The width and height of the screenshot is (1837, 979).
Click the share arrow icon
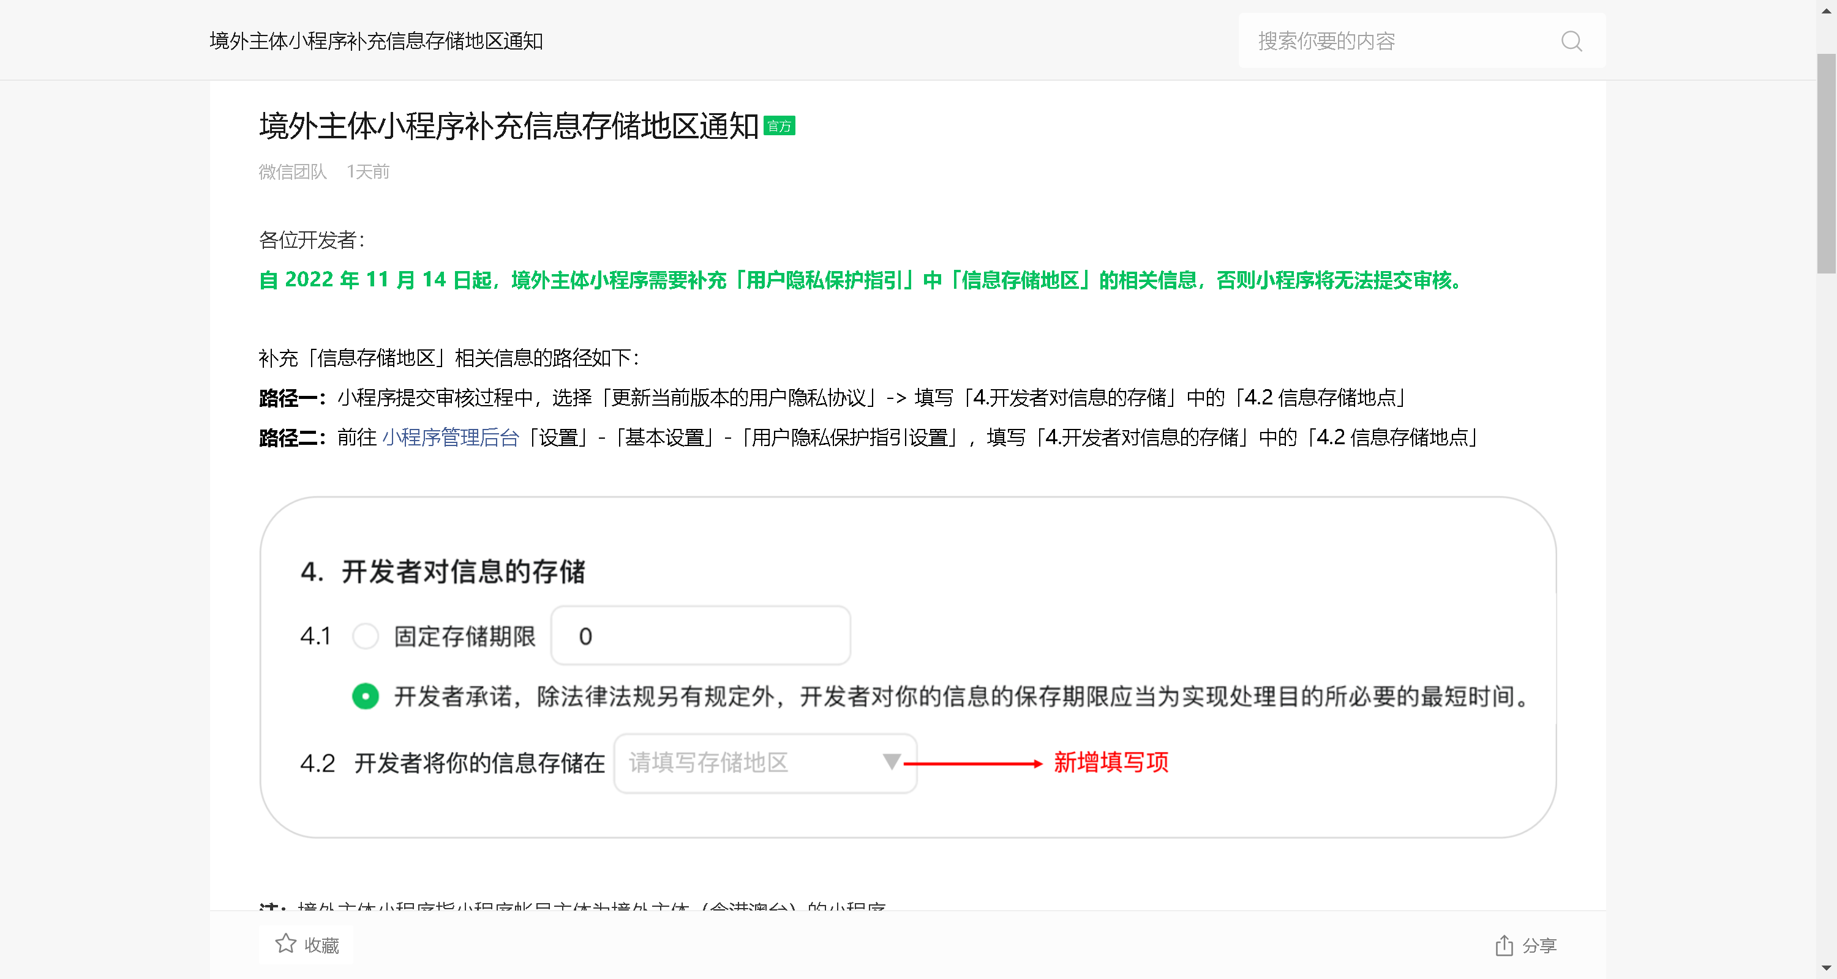[x=1504, y=945]
